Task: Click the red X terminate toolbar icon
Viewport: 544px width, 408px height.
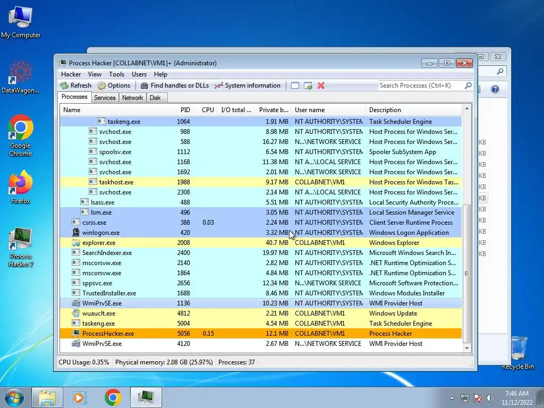Action: (x=321, y=86)
